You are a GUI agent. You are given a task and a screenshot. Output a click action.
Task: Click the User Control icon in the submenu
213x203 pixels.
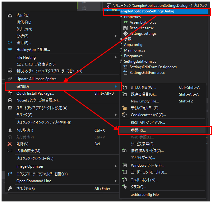click(124, 172)
